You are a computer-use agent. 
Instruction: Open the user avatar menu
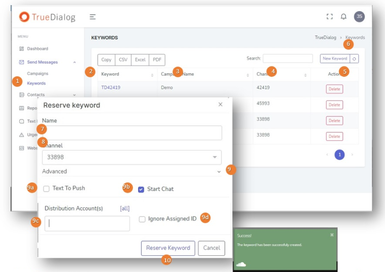click(x=359, y=17)
